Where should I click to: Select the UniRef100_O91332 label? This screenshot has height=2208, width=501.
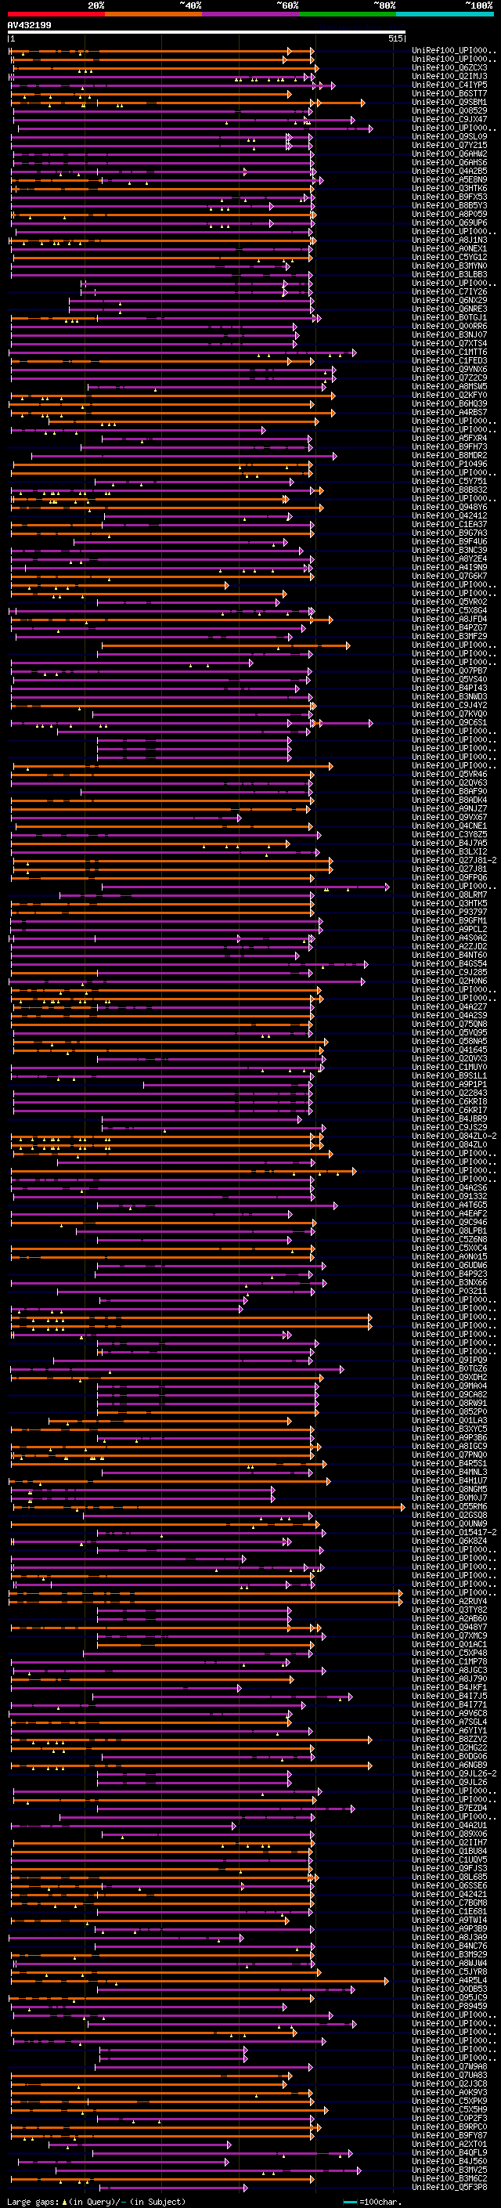(x=449, y=1197)
